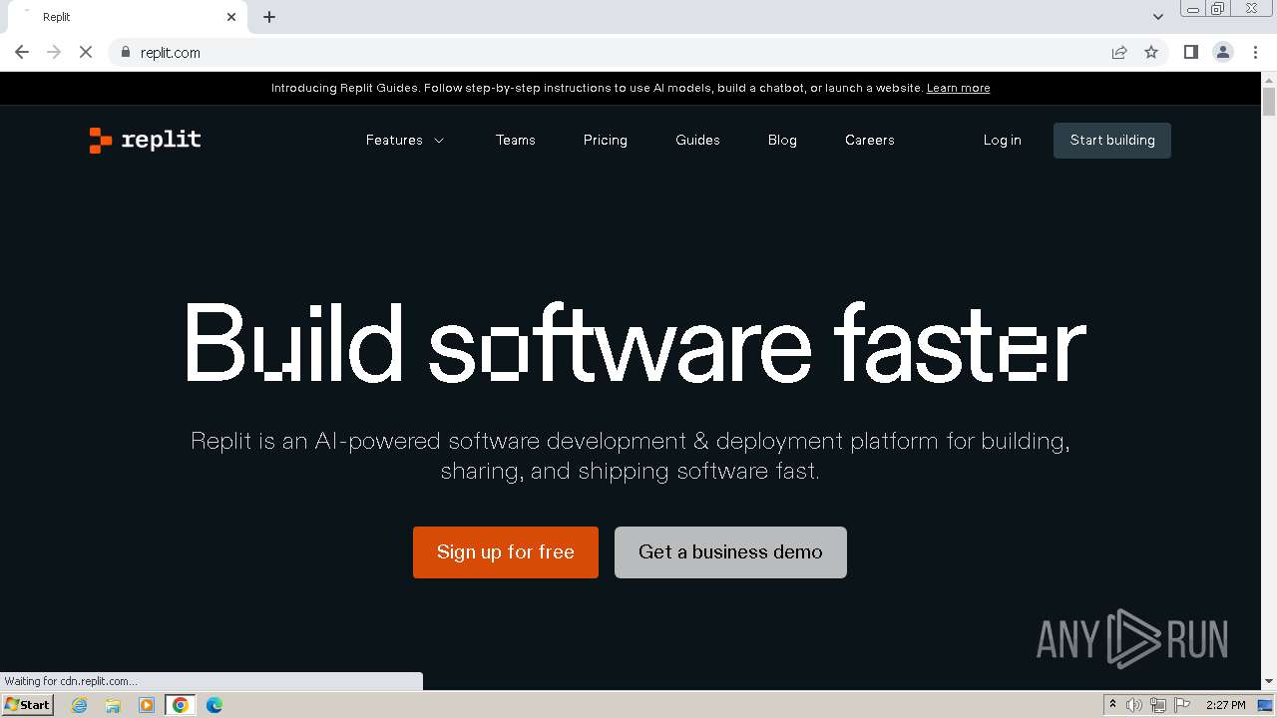Open the Blog nav item
The height and width of the screenshot is (718, 1277).
coord(782,140)
